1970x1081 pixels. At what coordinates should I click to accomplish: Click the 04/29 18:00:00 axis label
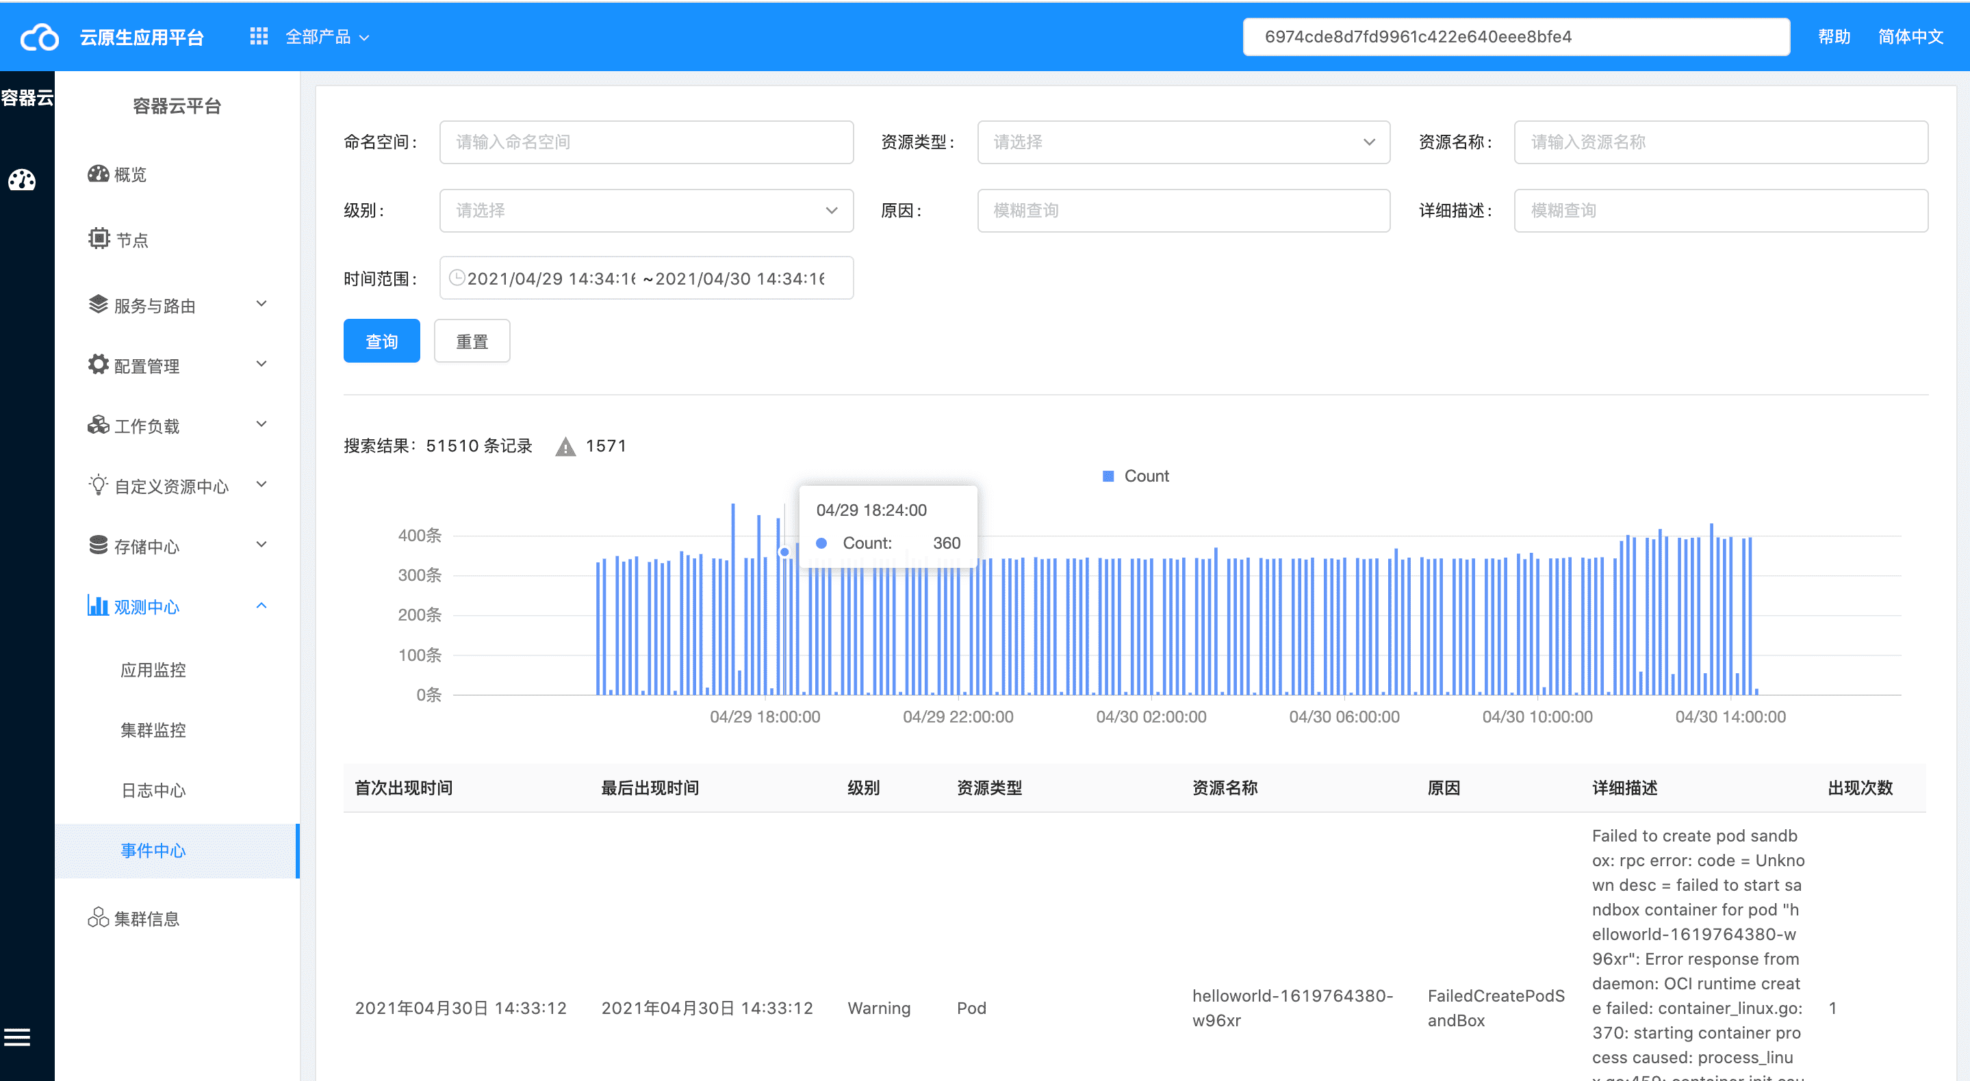click(x=765, y=717)
